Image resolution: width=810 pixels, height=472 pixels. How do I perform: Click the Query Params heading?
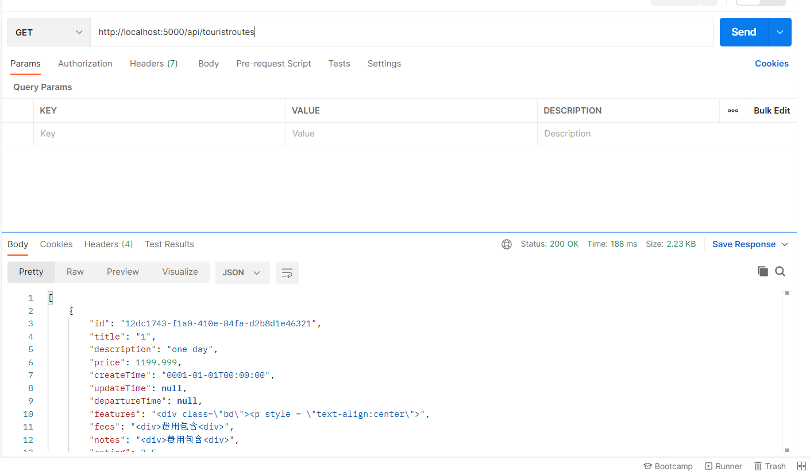coord(43,87)
